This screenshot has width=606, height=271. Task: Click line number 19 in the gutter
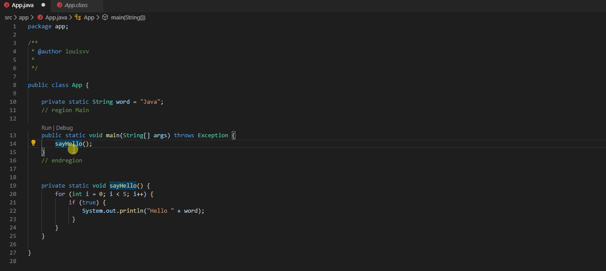pyautogui.click(x=13, y=186)
